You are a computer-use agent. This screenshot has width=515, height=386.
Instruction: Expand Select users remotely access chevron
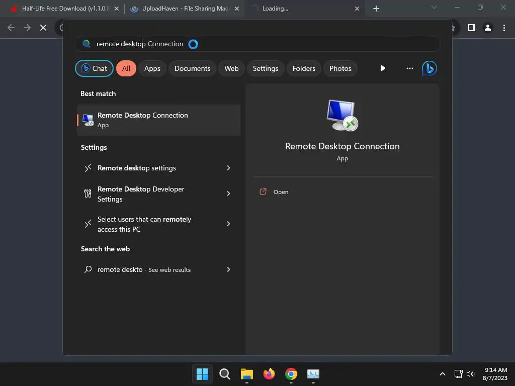point(229,224)
